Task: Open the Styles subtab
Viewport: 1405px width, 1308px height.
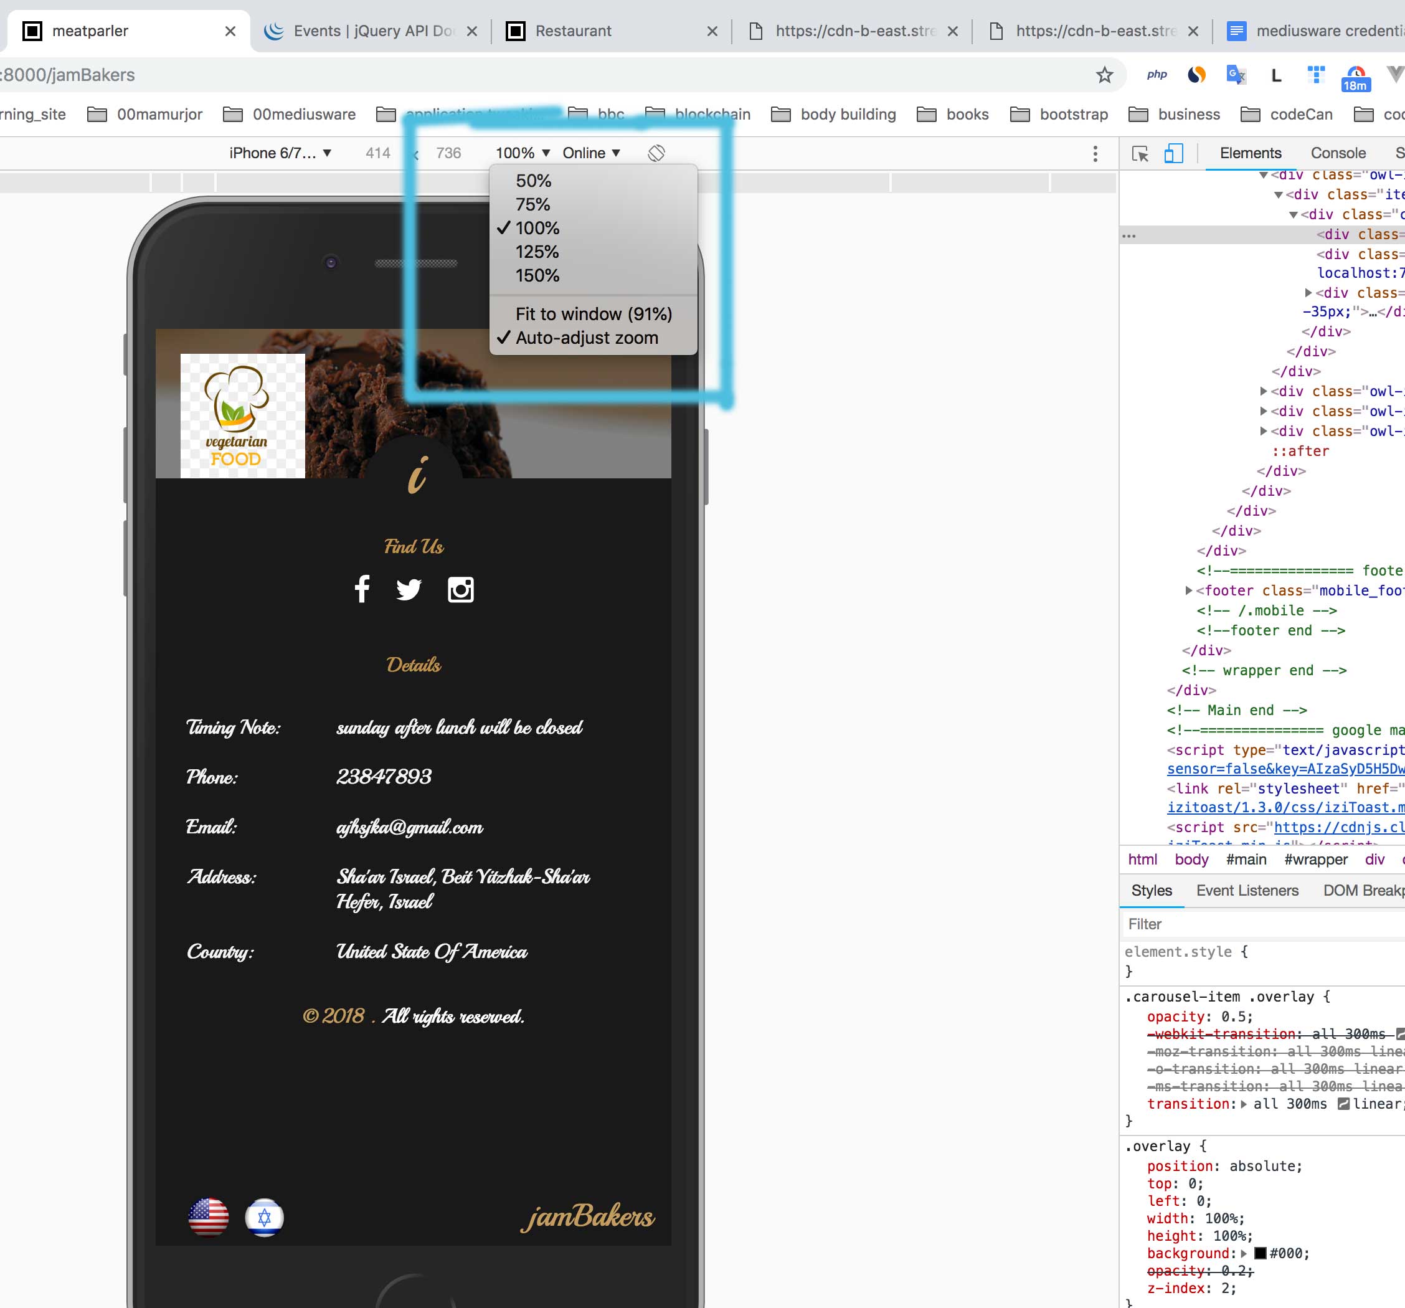Action: pyautogui.click(x=1152, y=890)
